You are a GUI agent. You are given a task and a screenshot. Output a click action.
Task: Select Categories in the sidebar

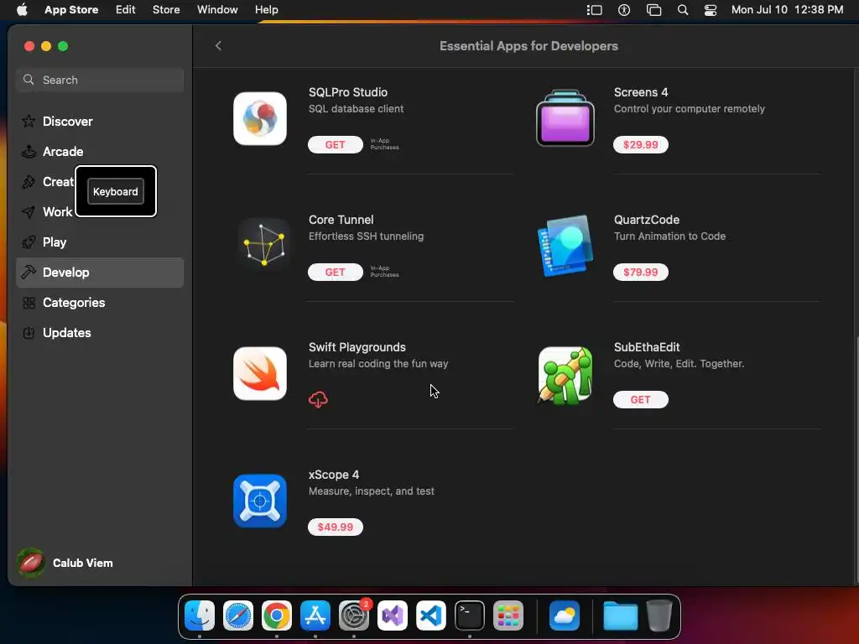[100, 302]
